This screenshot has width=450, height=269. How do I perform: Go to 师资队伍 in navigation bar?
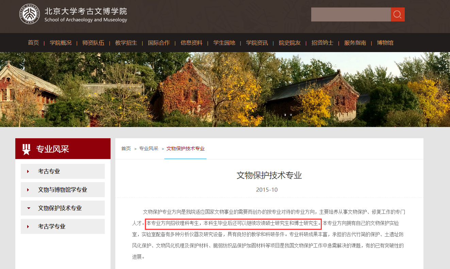(x=93, y=43)
